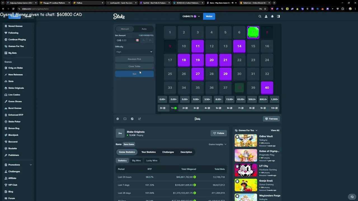Switch to the RollerCoin browser tab

(255, 3)
